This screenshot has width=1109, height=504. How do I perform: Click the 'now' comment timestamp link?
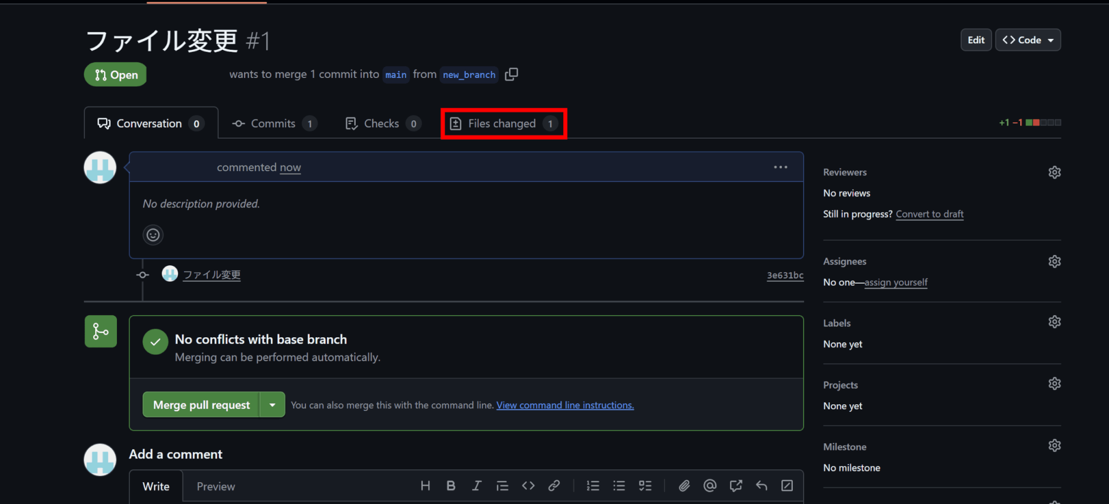(290, 167)
